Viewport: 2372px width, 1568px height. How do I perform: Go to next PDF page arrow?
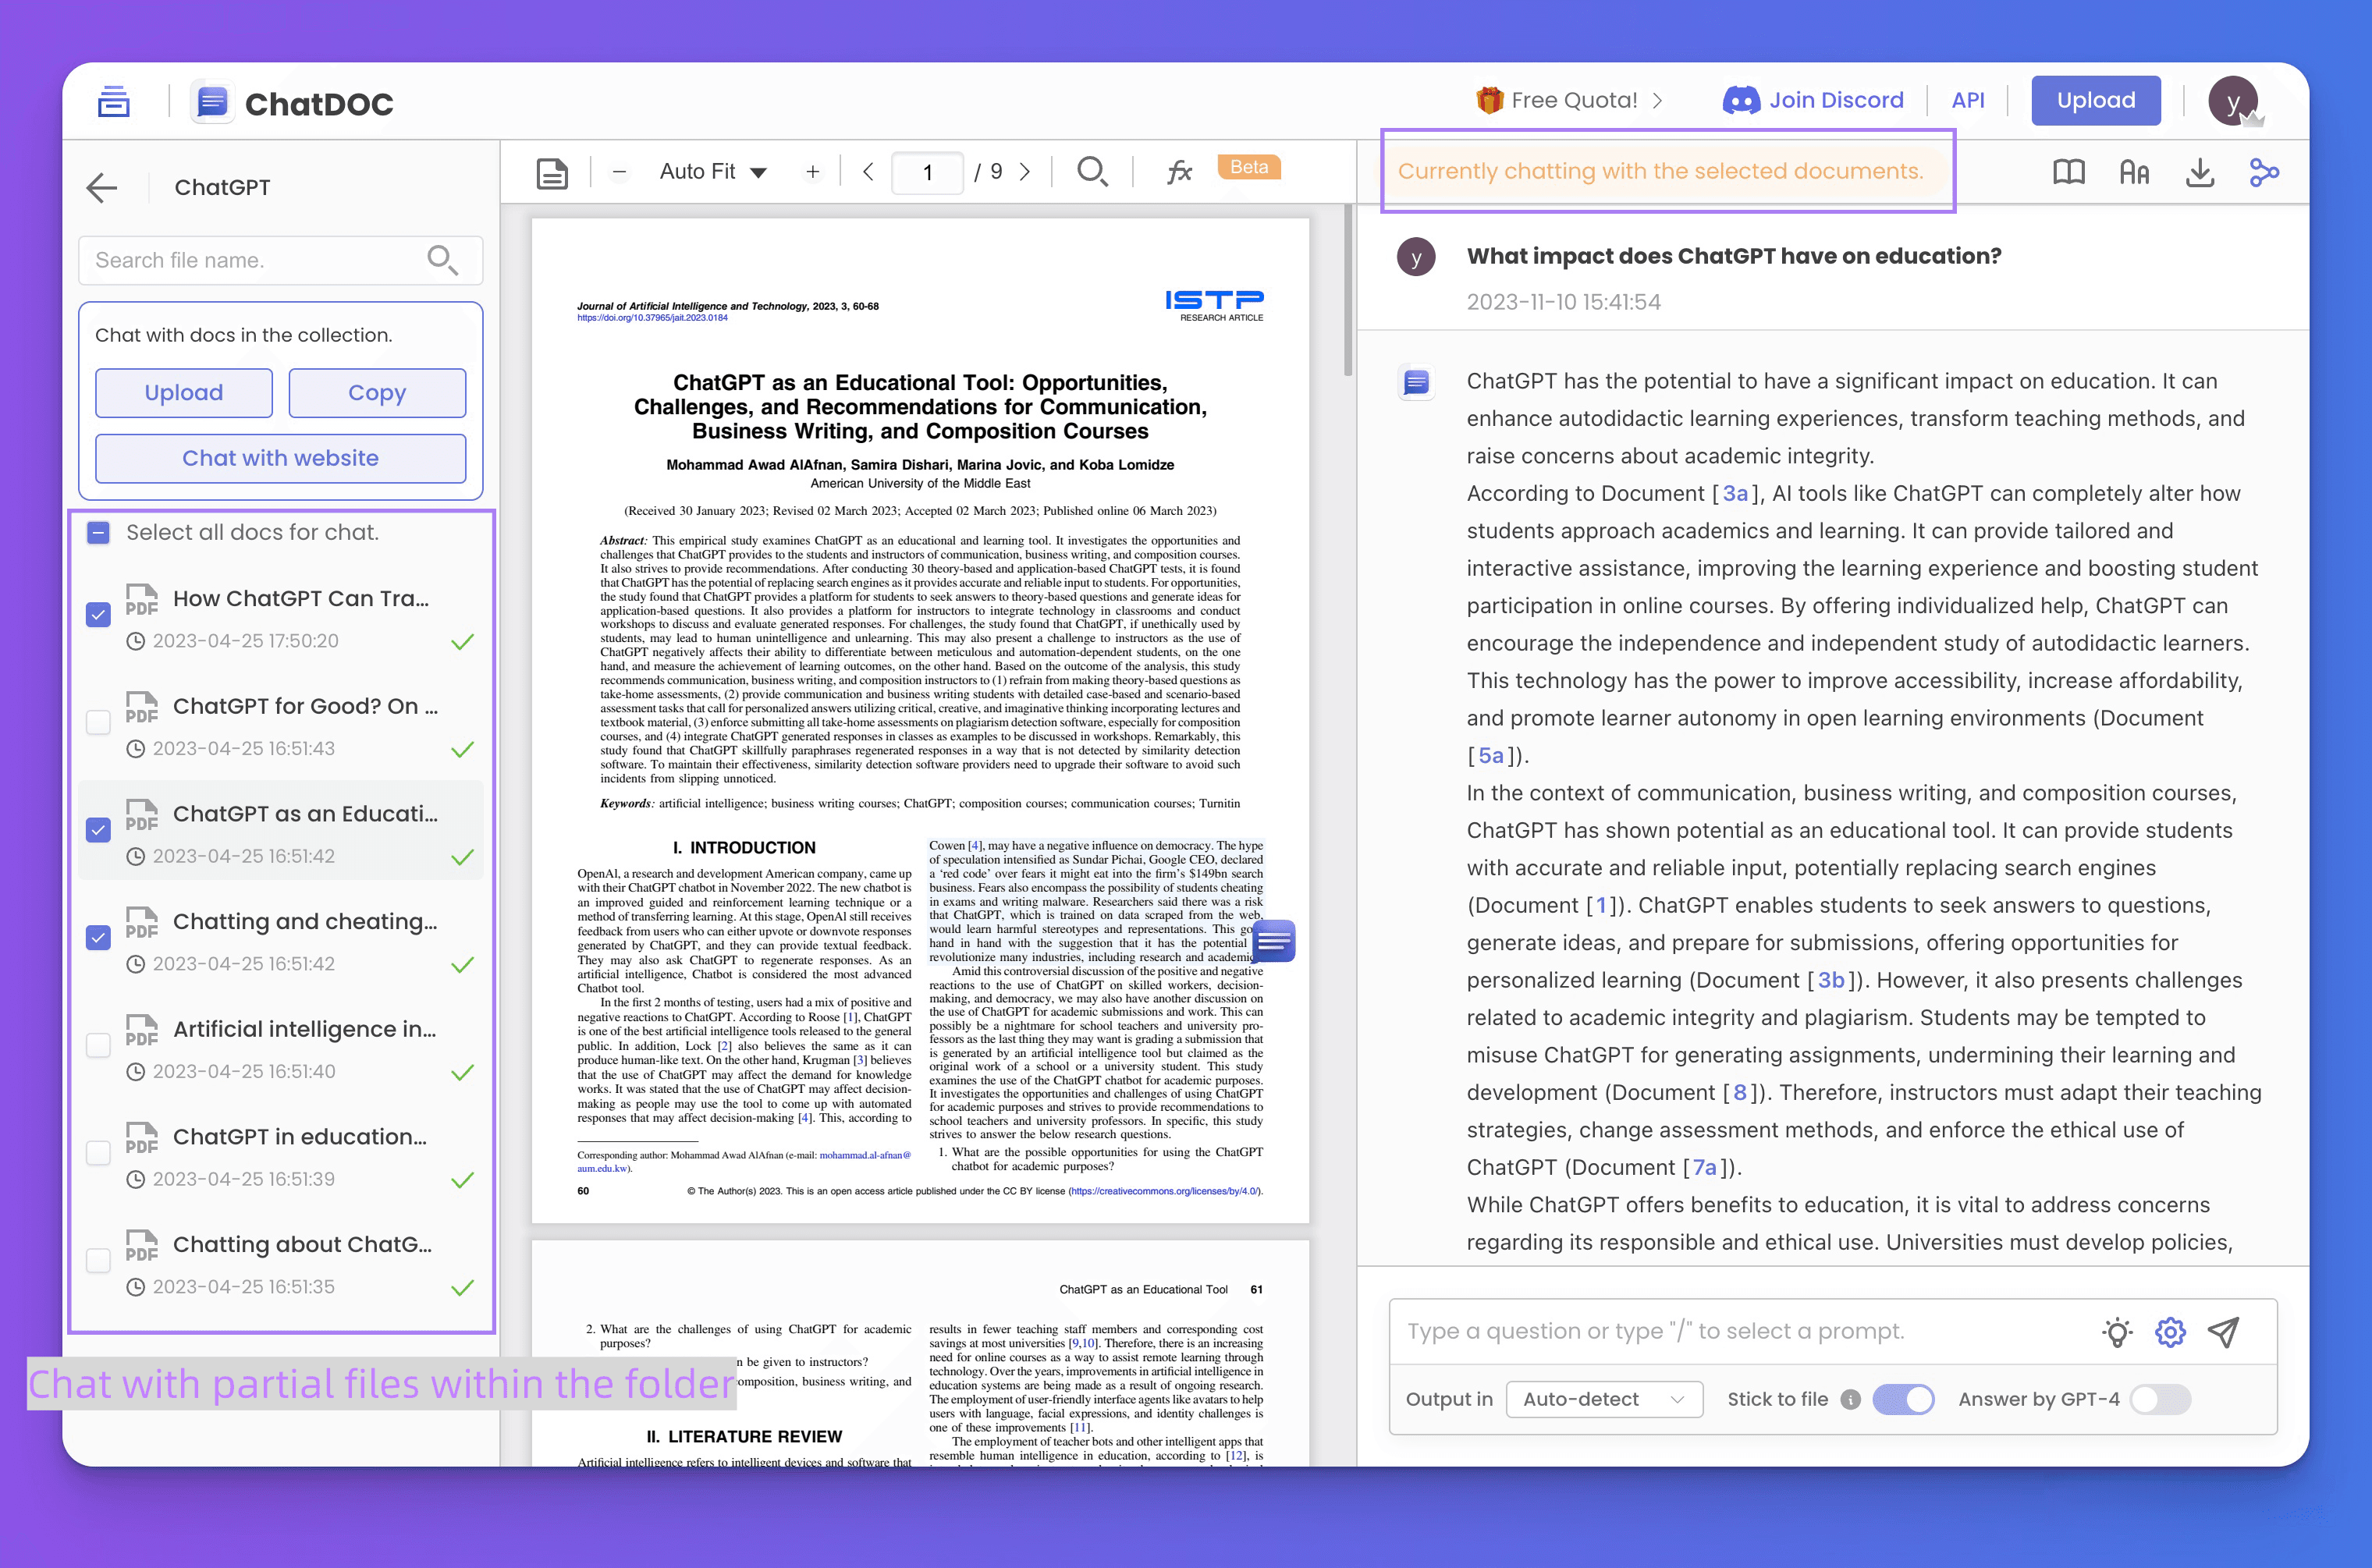[x=1025, y=172]
